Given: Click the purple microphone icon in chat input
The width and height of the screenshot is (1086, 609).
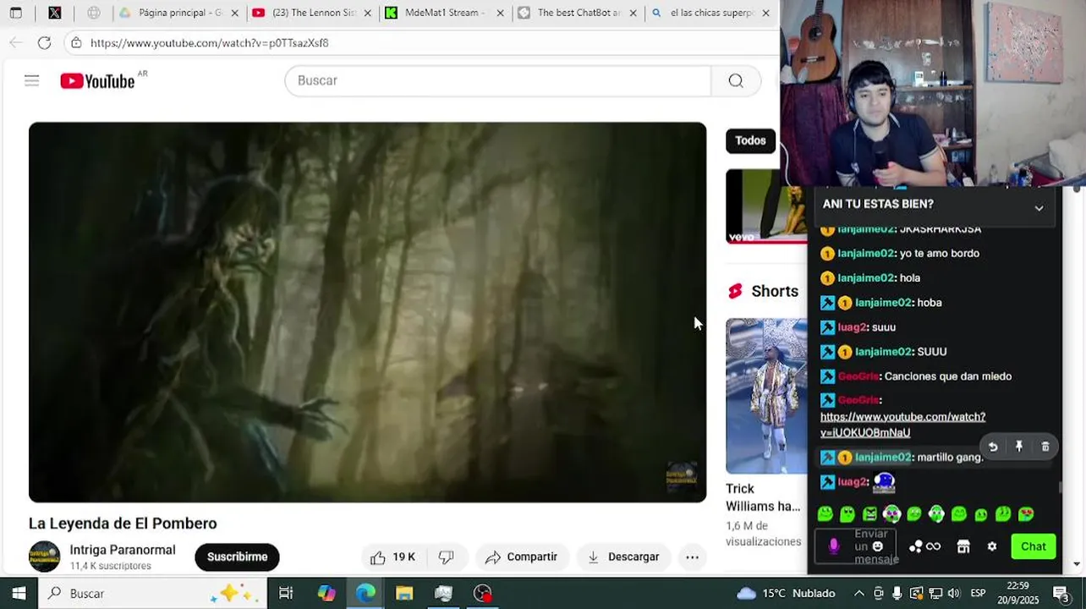Looking at the screenshot, I should (834, 546).
